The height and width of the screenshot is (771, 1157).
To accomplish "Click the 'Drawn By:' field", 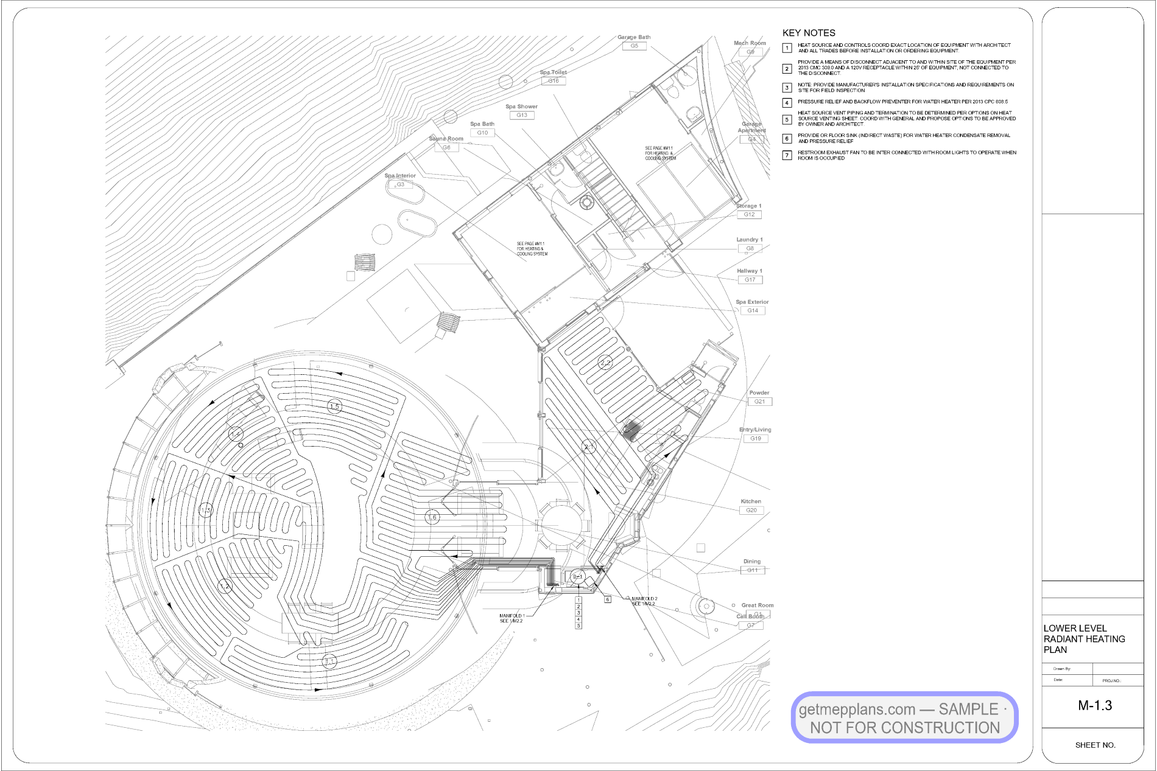I will tap(1062, 669).
